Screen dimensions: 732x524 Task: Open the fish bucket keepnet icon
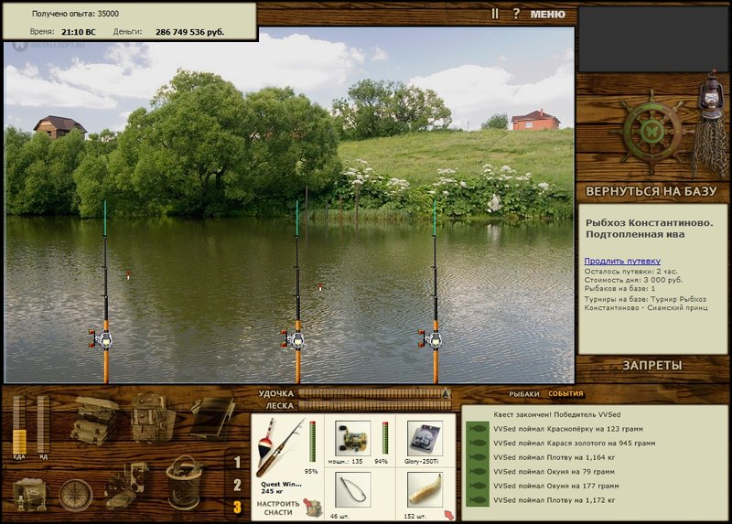184,483
